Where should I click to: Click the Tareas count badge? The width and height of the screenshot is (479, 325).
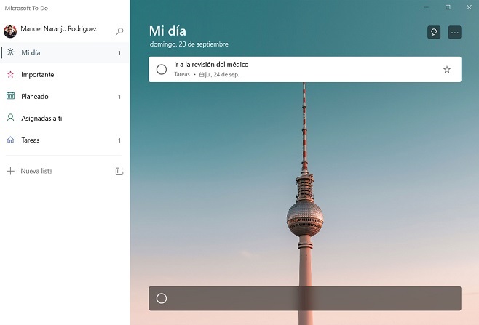[x=119, y=140]
